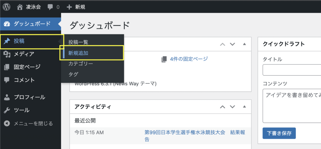Click the WordPress logo icon
Screen dimensions: 321x149
click(7, 7)
